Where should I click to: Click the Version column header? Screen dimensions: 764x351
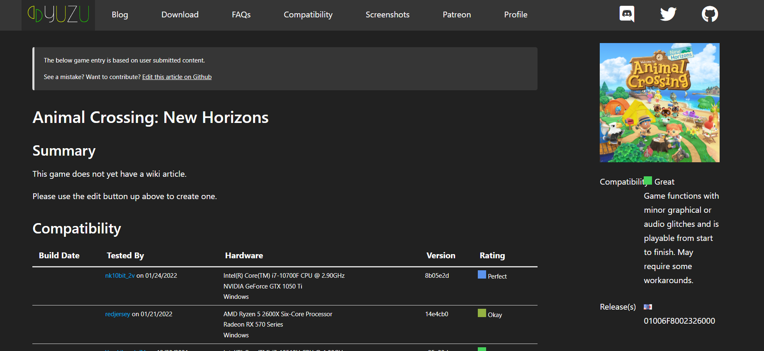(441, 256)
